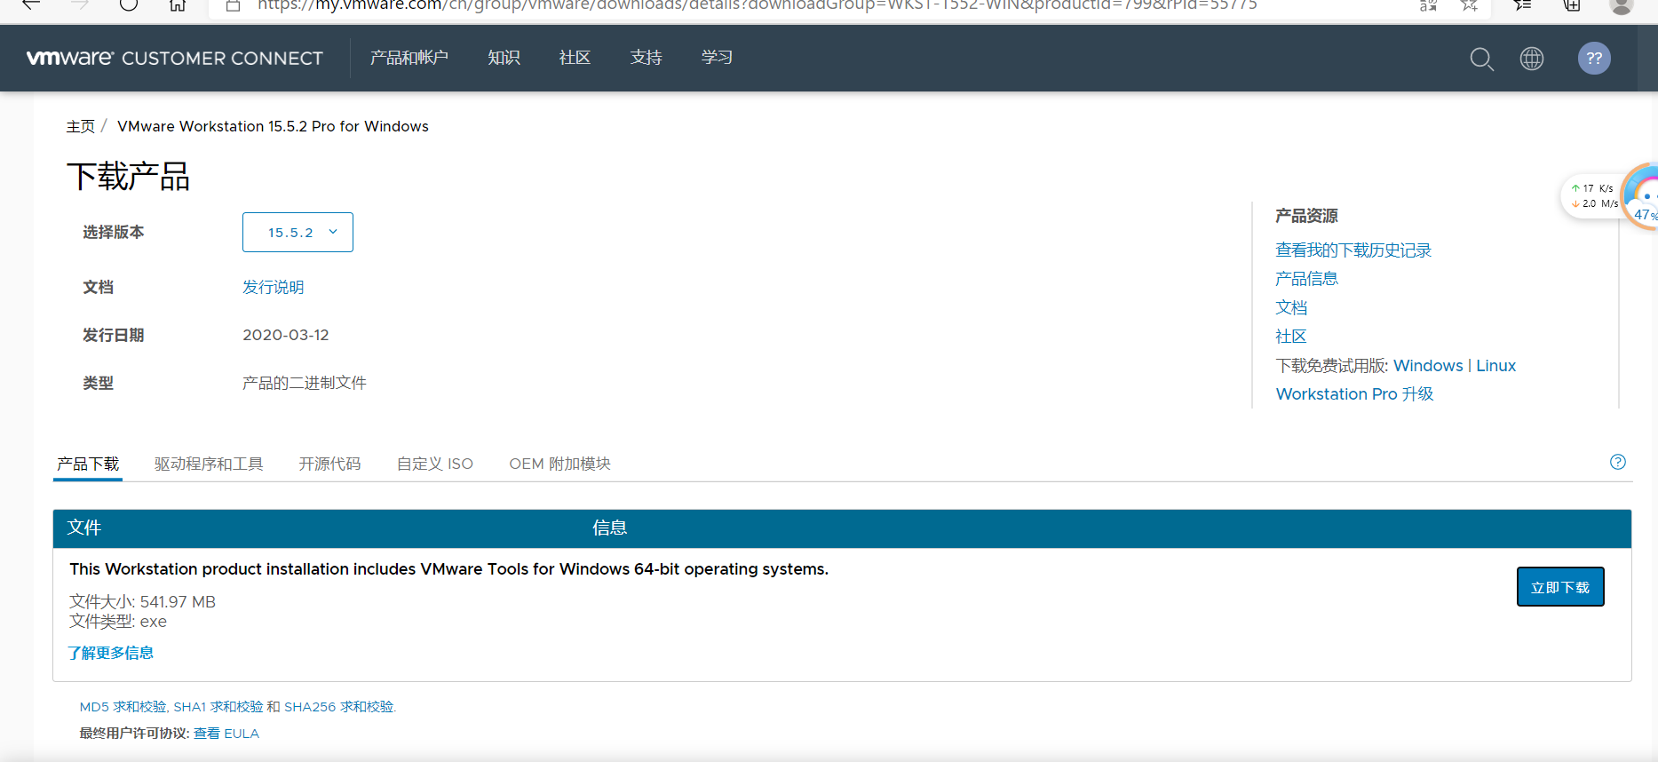Open the user account avatar menu

(x=1594, y=59)
